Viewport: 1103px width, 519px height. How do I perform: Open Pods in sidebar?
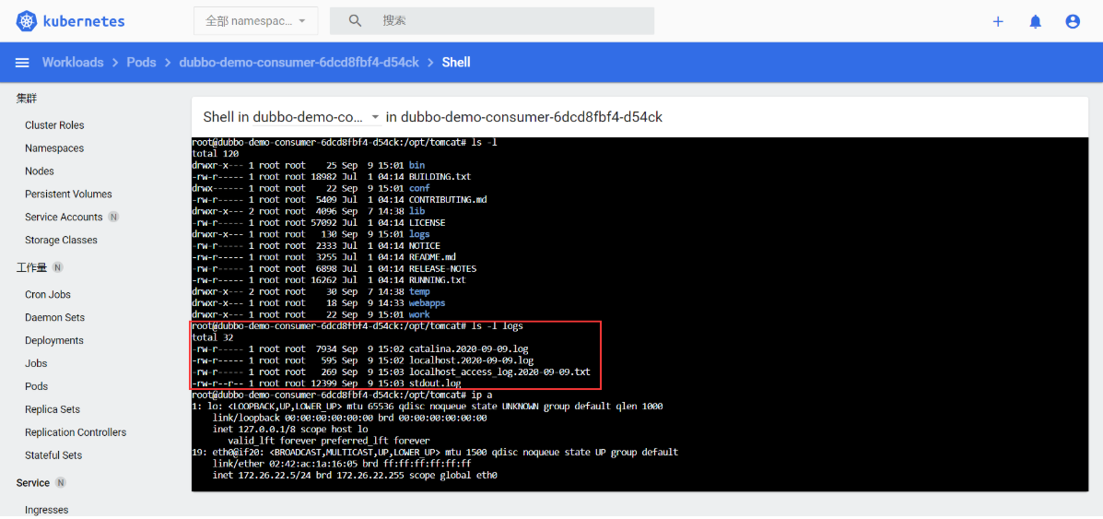pos(37,386)
